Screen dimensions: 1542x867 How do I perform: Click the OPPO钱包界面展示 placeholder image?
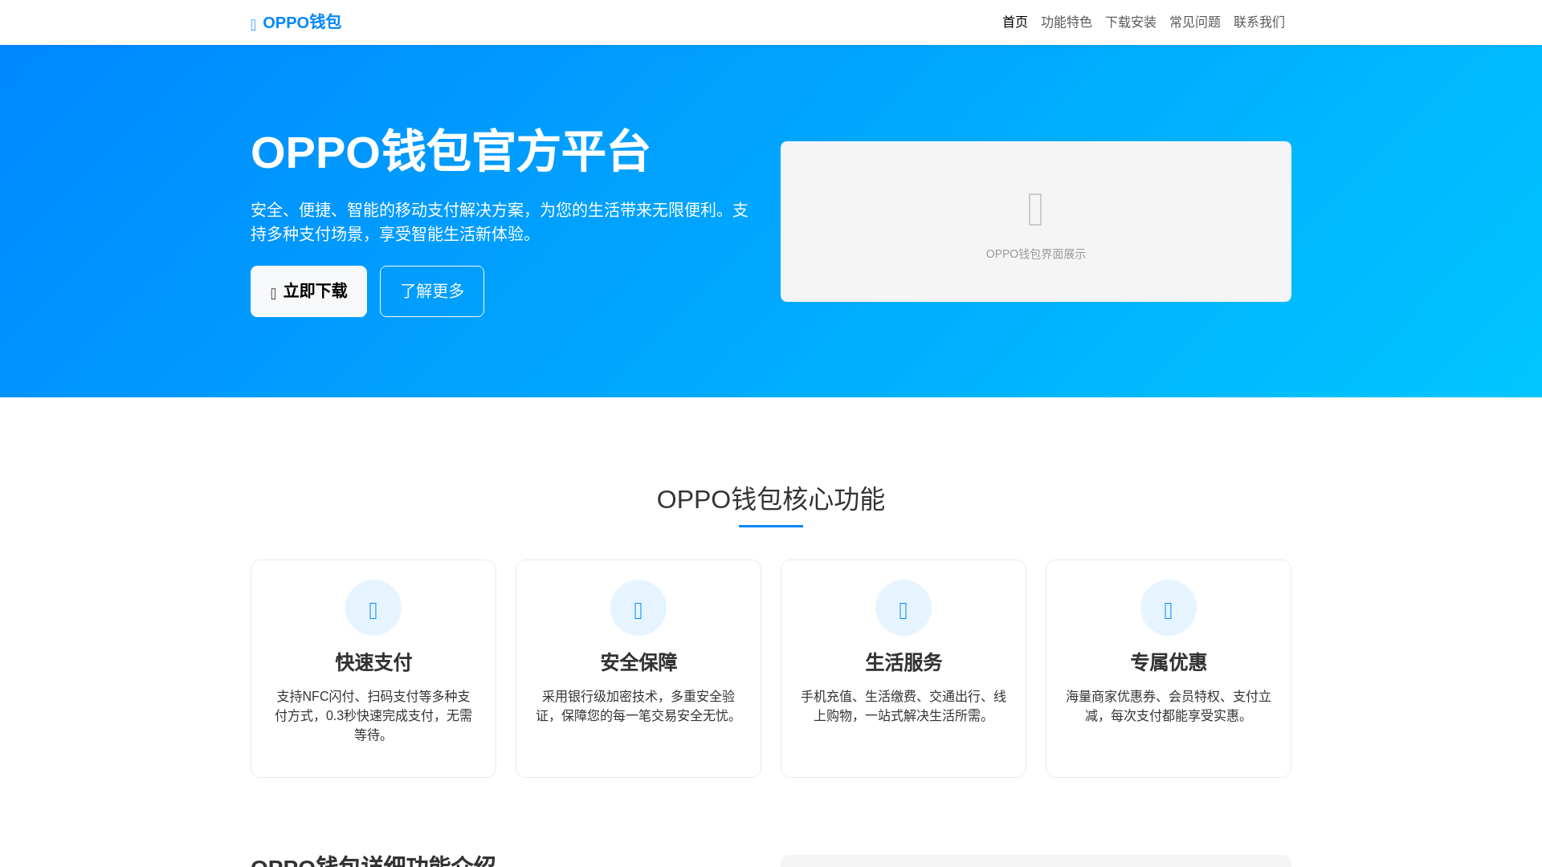pyautogui.click(x=1036, y=222)
